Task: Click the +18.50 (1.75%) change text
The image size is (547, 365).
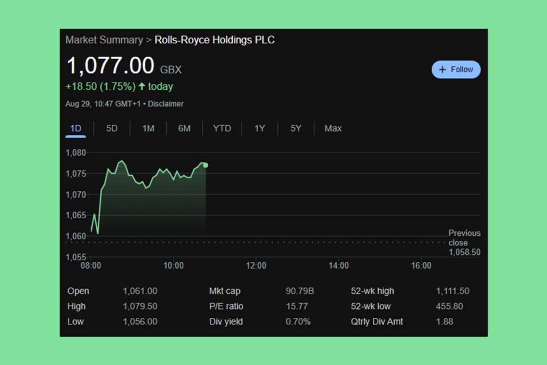Action: coord(100,86)
